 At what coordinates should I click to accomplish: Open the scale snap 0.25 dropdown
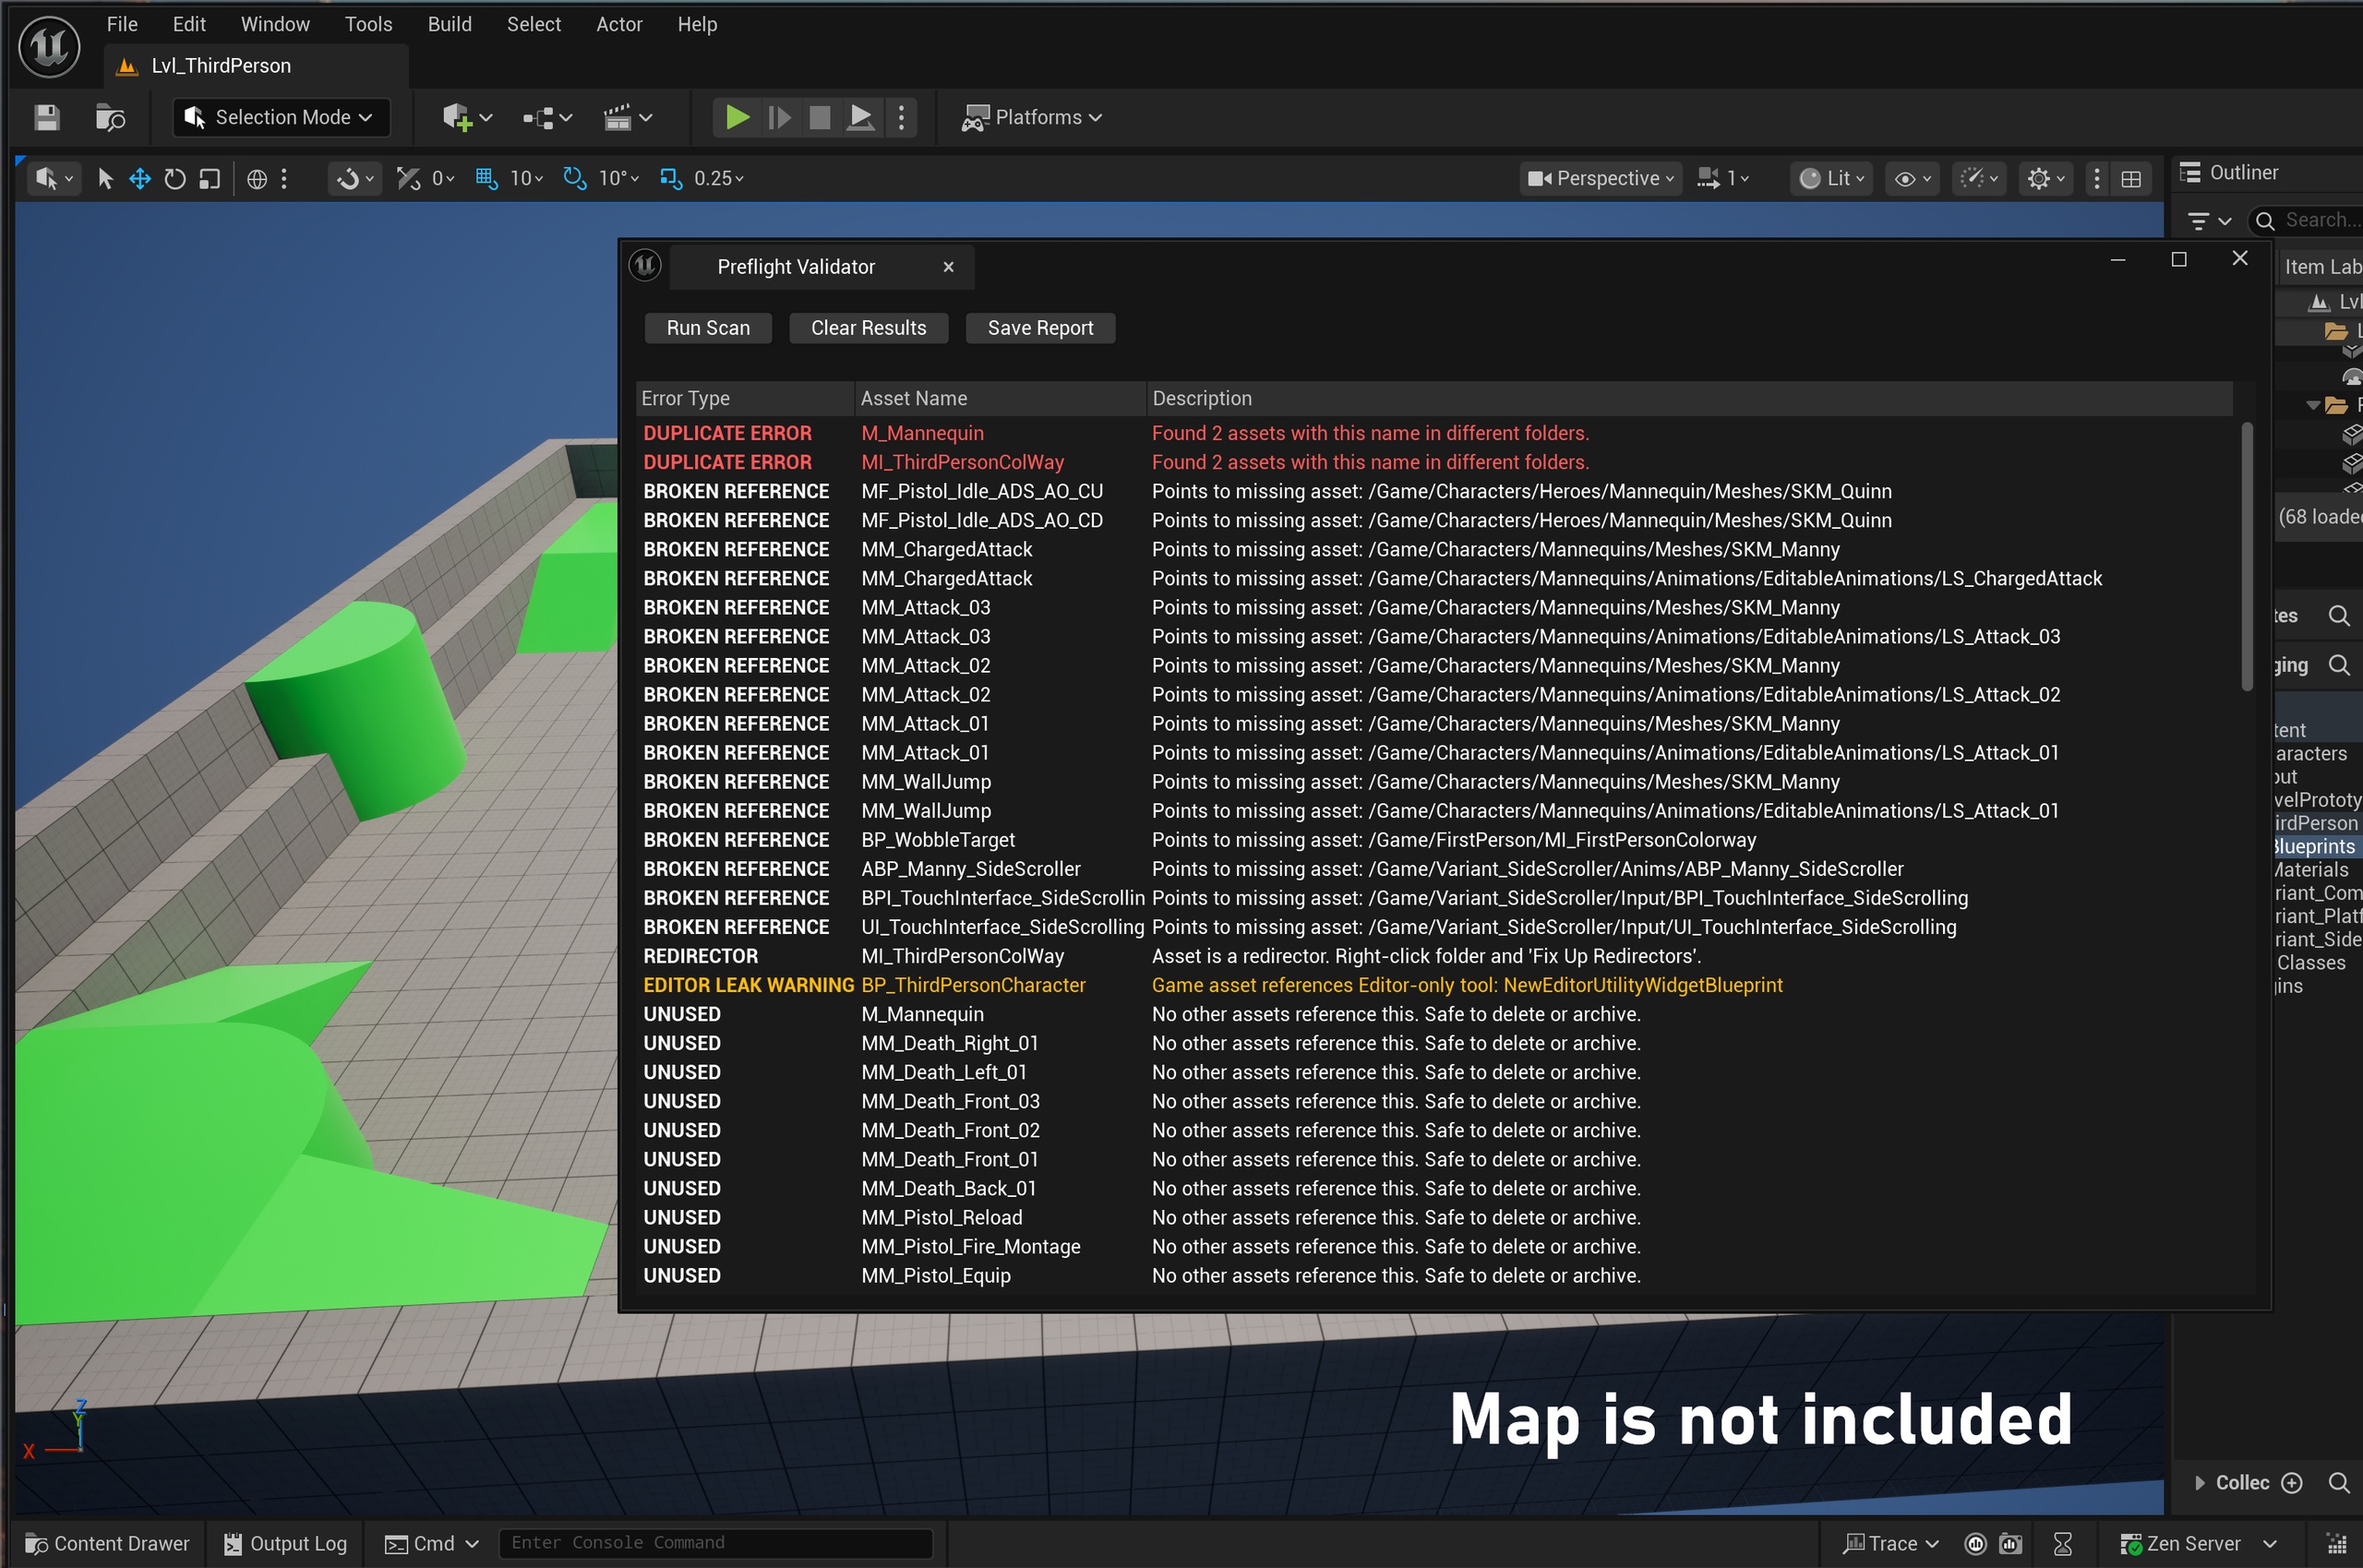719,178
